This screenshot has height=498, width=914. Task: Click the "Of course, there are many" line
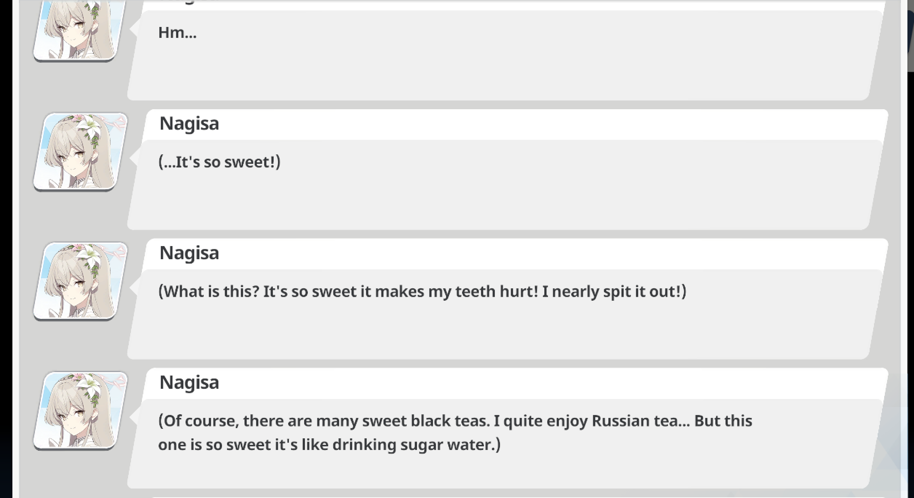click(455, 421)
